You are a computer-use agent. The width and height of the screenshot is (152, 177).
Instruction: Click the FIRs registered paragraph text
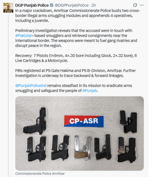[x=75, y=73]
